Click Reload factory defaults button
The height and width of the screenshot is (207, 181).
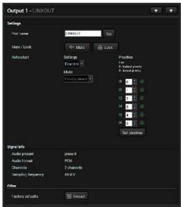click(76, 196)
